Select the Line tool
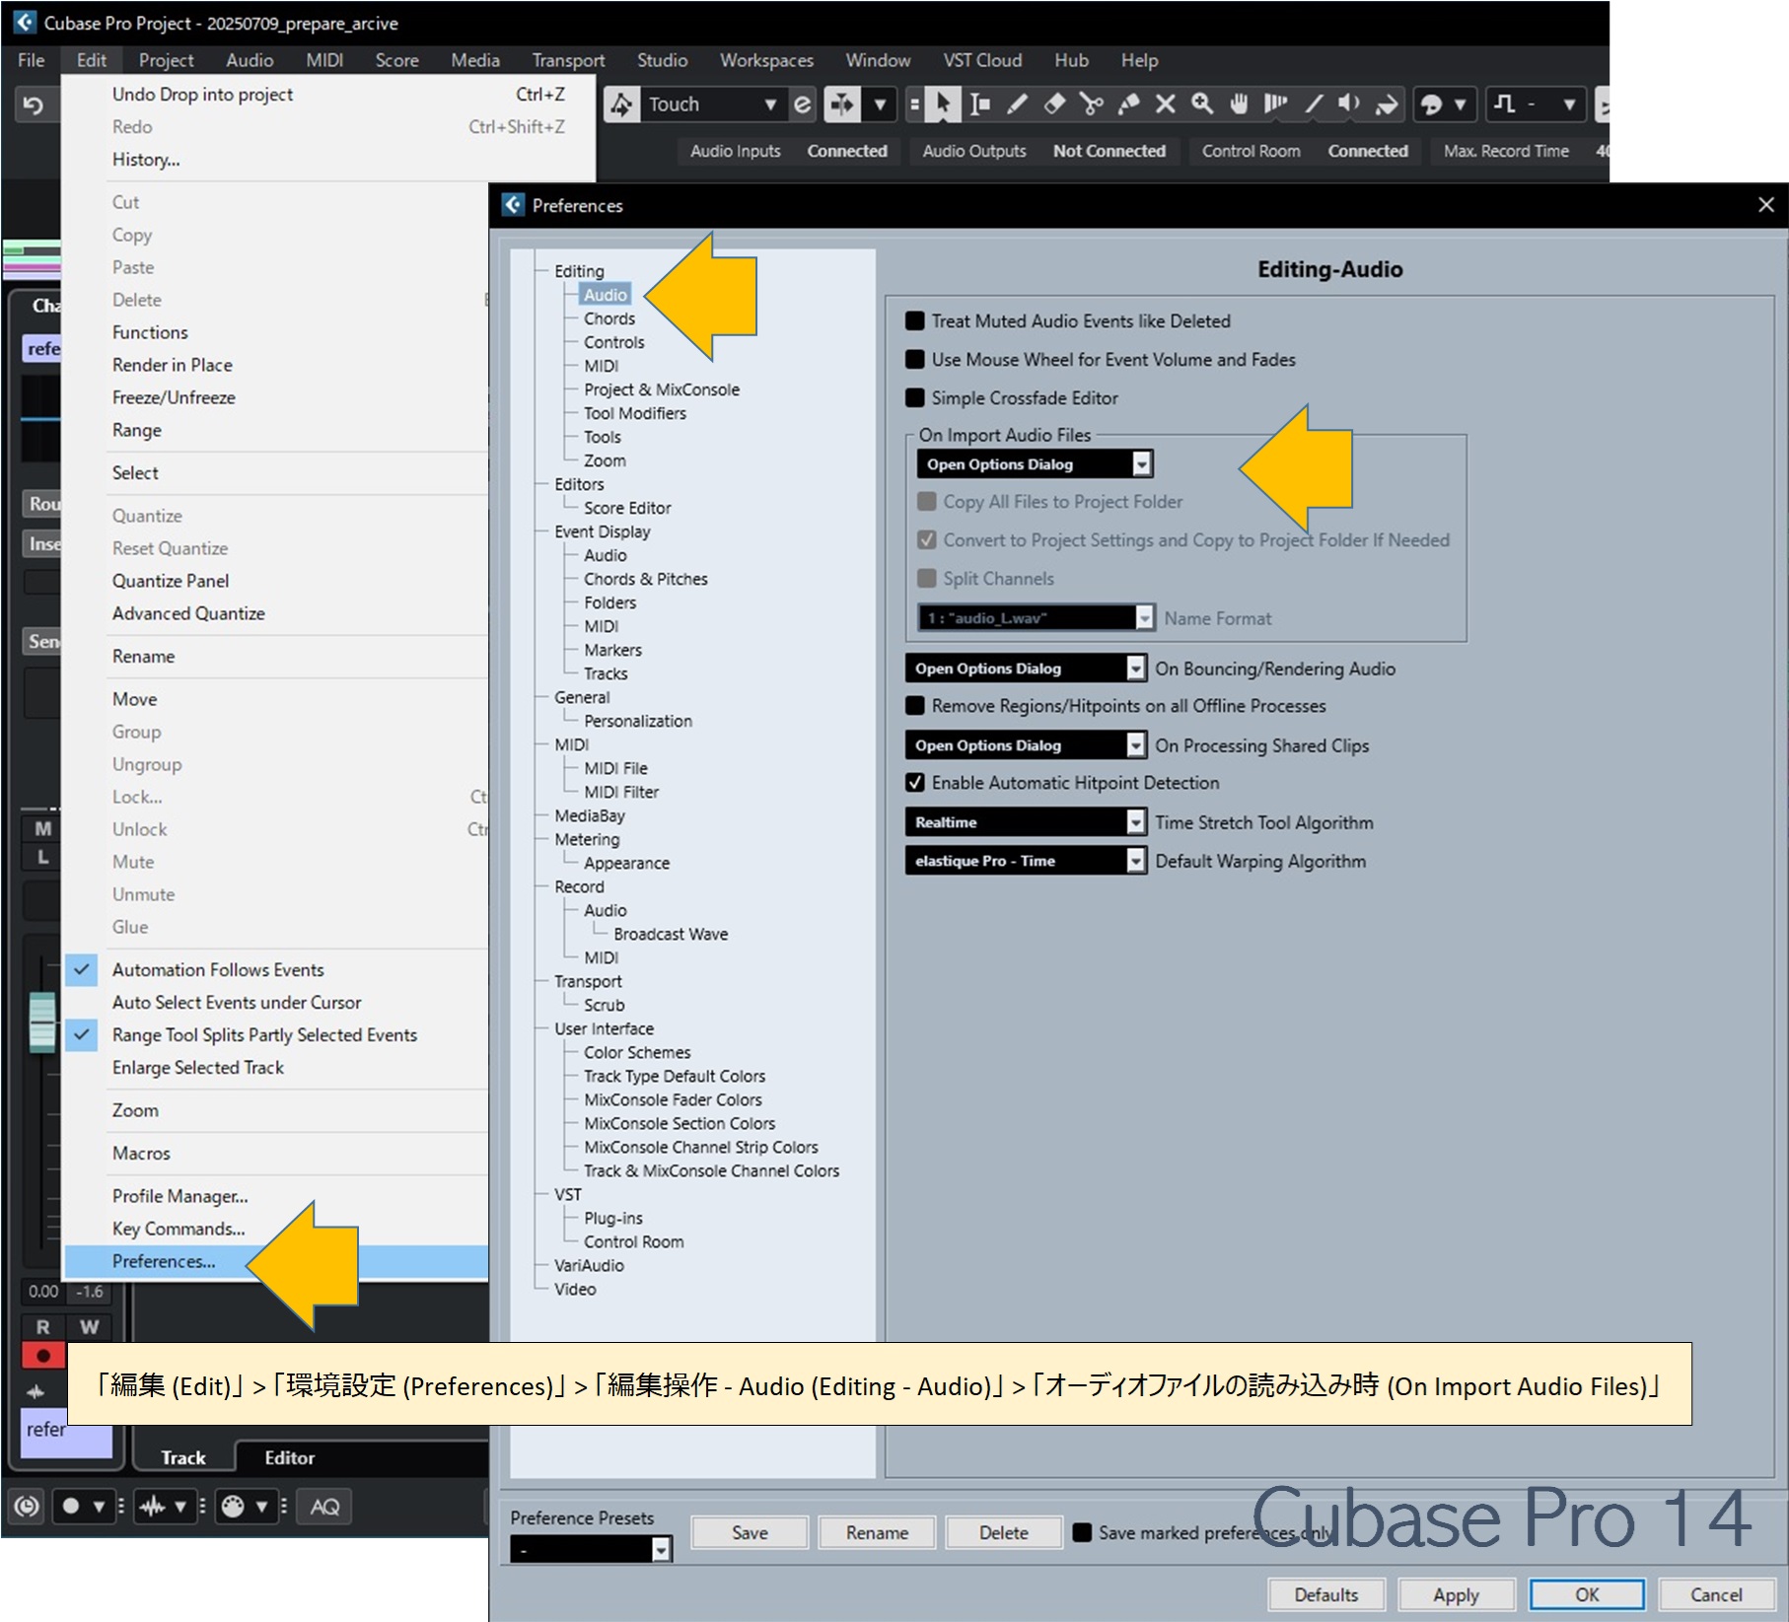 1314,105
